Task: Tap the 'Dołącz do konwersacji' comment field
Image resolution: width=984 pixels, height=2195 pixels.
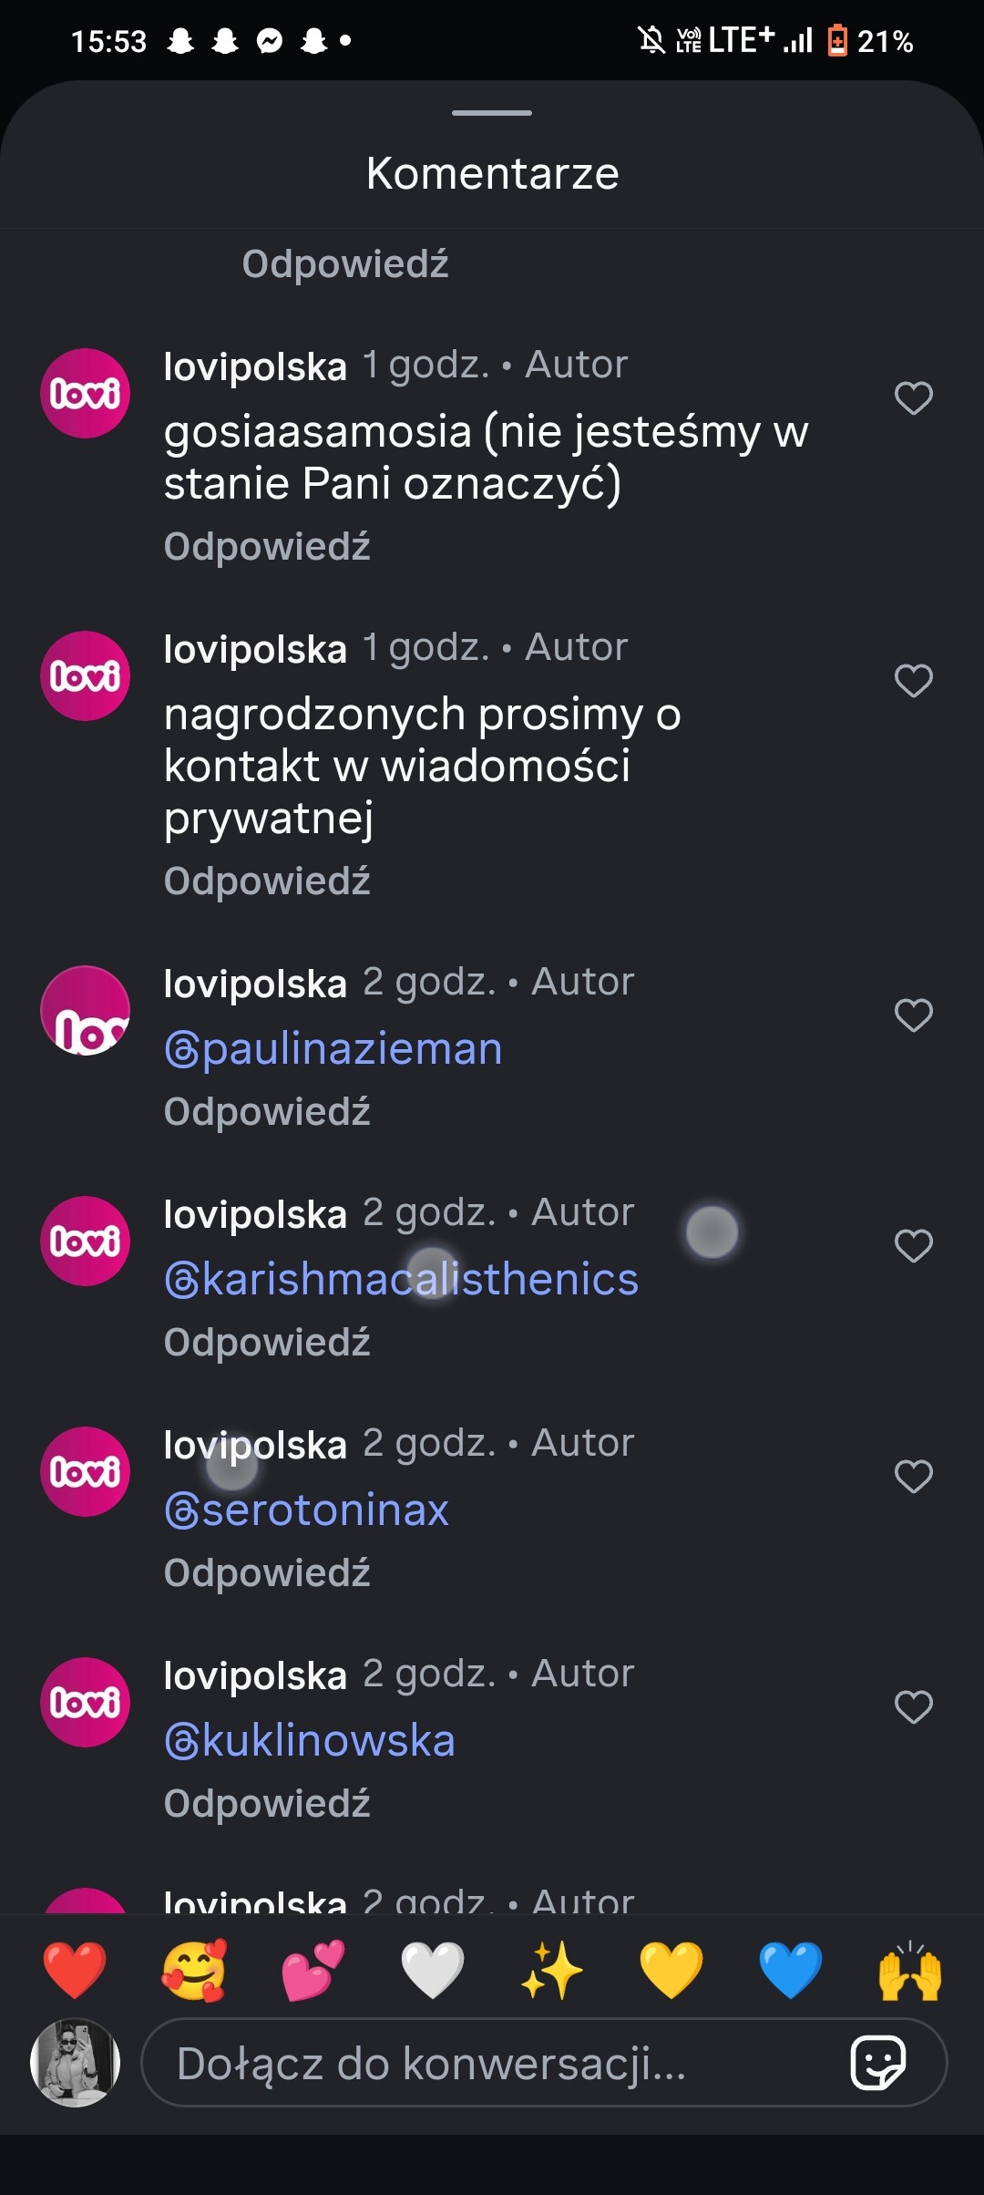Action: [x=492, y=2063]
